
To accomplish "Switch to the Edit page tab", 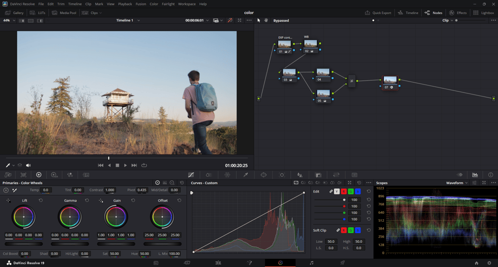I will 218,263.
